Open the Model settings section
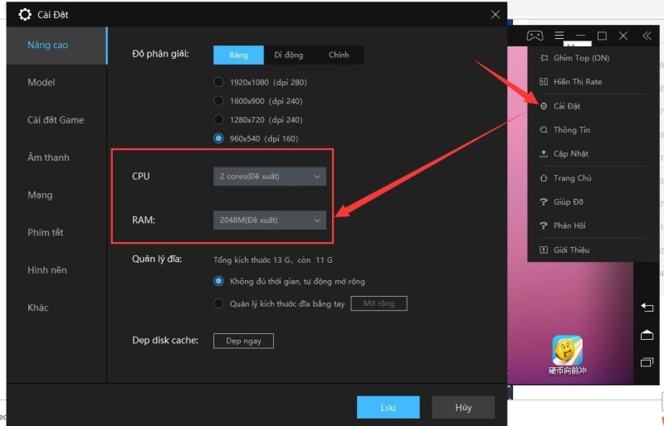 tap(56, 83)
